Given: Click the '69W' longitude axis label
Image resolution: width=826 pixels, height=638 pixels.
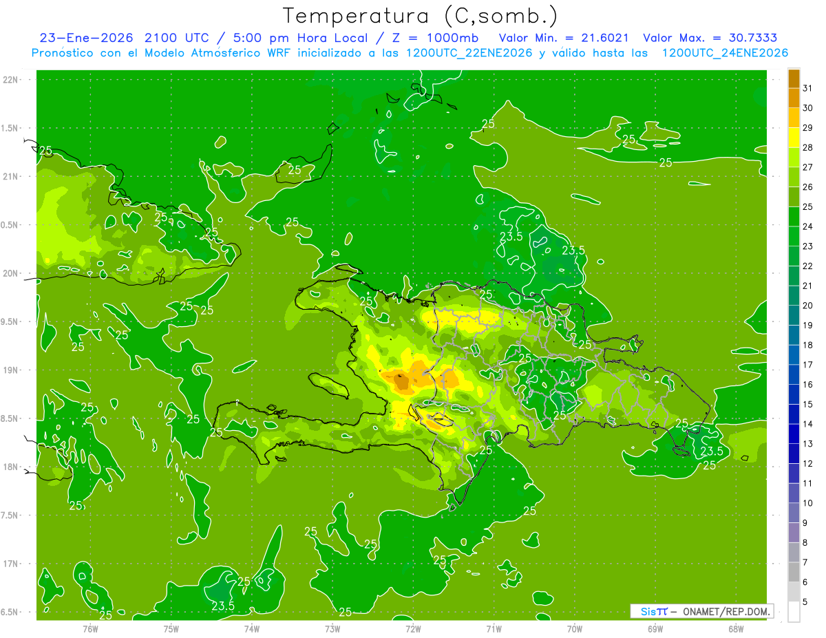Looking at the screenshot, I should [655, 628].
